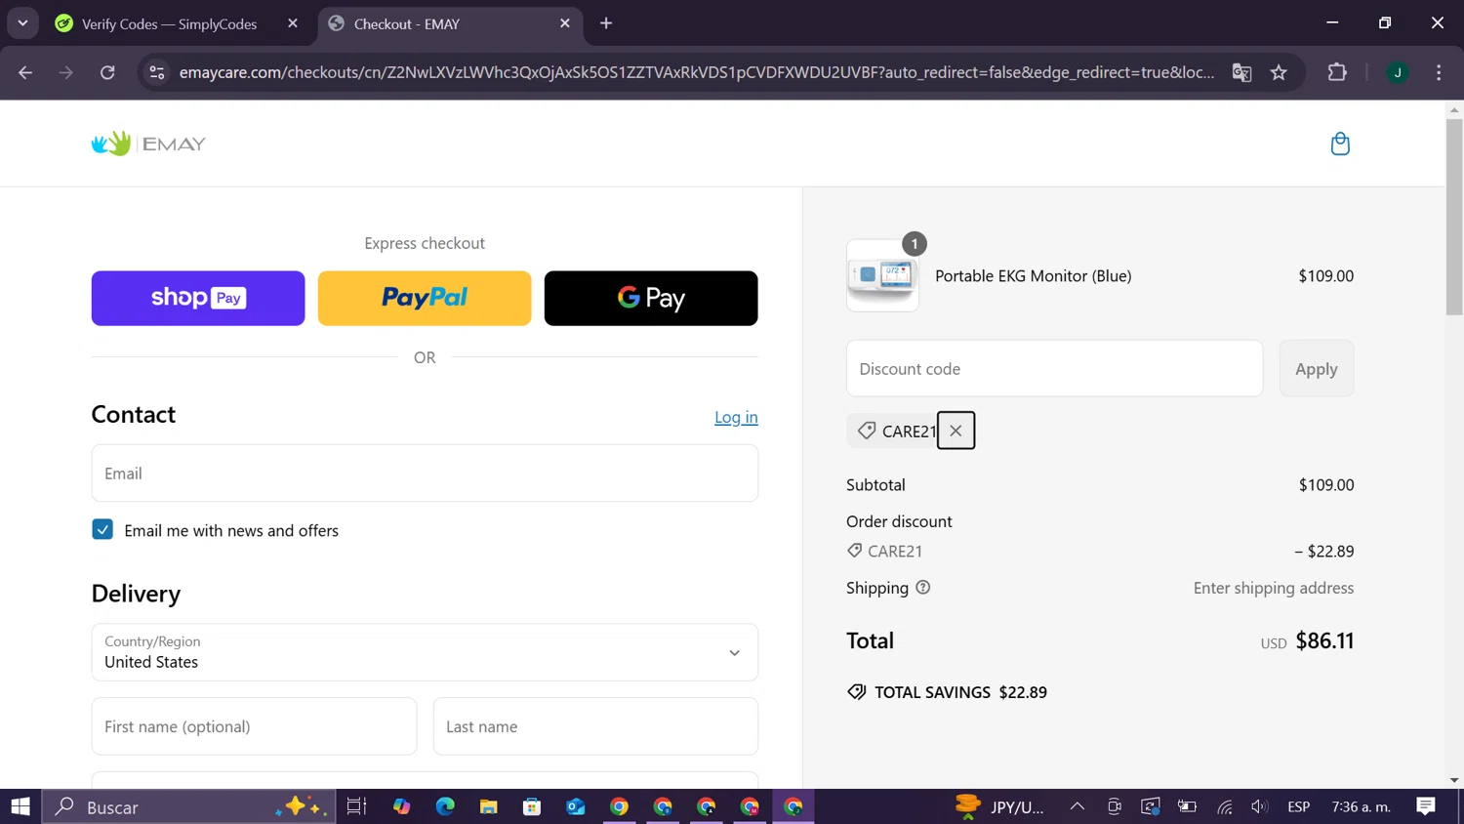Open Microsoft Store from taskbar
The width and height of the screenshot is (1464, 824).
(532, 806)
